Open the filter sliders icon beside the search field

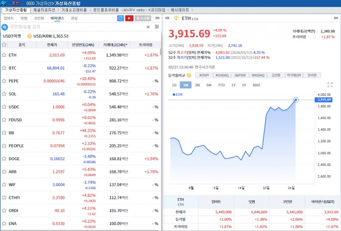tap(156, 27)
